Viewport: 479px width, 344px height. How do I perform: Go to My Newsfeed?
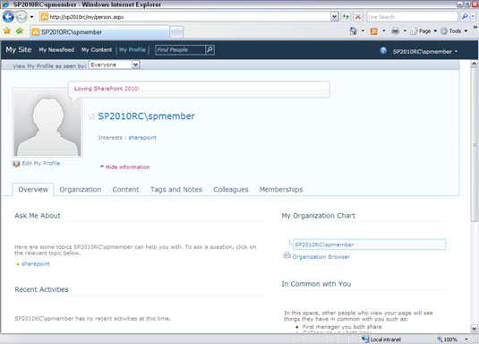(x=56, y=50)
